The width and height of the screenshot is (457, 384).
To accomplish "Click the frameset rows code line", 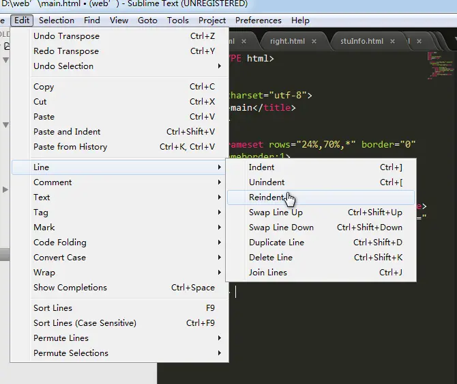I will coord(322,145).
